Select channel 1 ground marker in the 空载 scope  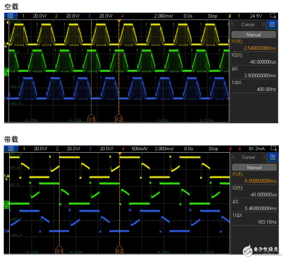tap(6, 44)
